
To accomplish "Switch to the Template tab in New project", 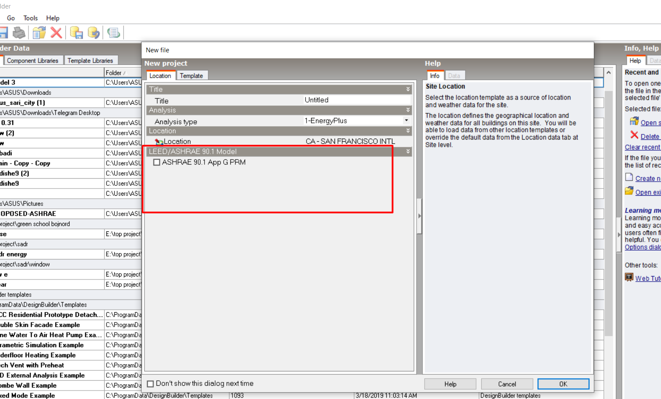I will click(191, 76).
